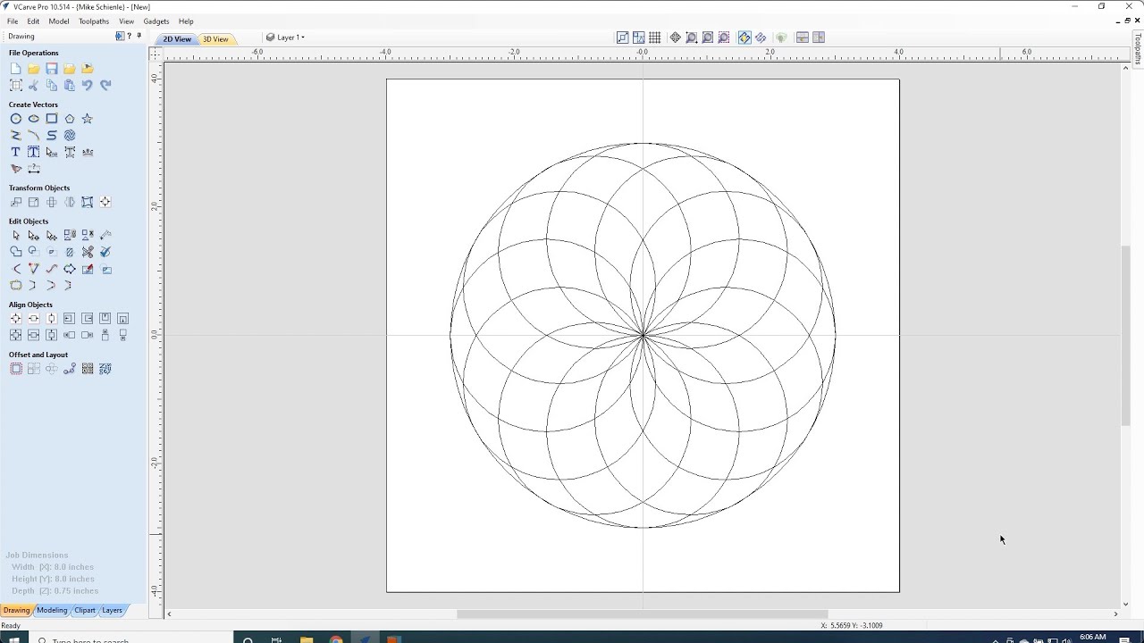The width and height of the screenshot is (1144, 643).
Task: Open the Help menu
Action: [186, 21]
